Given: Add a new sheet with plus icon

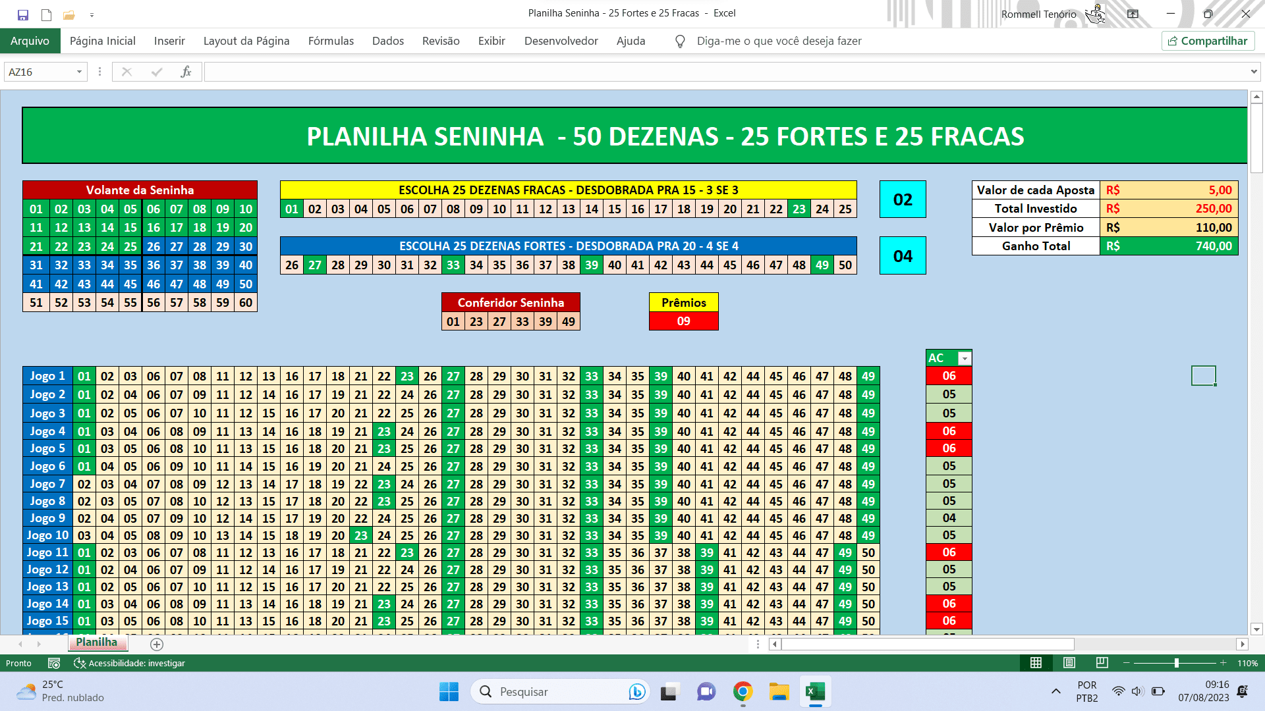Looking at the screenshot, I should coord(157,644).
